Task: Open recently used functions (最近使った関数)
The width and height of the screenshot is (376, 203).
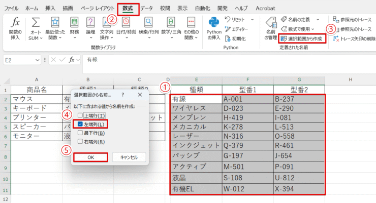Action: pos(55,29)
